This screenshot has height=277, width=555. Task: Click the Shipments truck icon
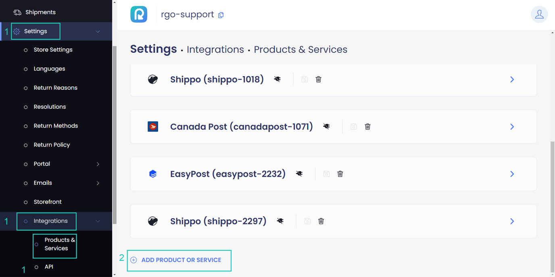(x=17, y=12)
